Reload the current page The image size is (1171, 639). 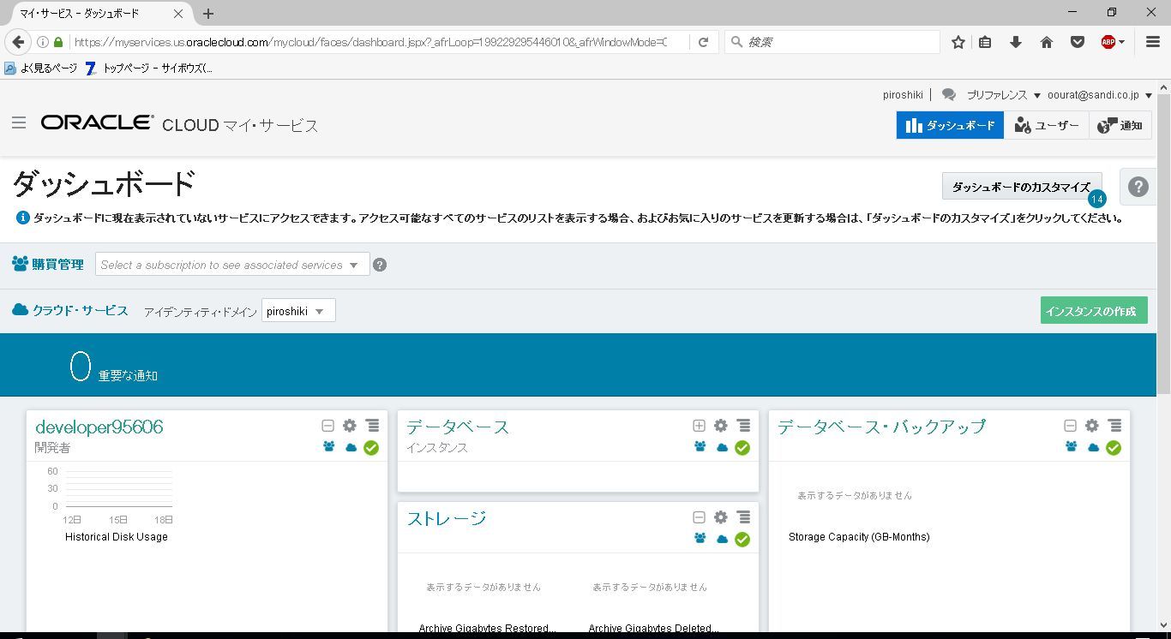704,42
